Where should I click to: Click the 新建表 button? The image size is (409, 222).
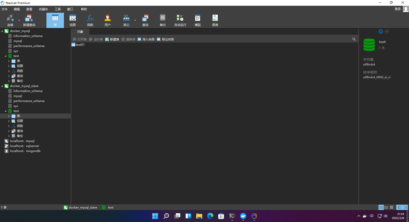tap(112, 39)
